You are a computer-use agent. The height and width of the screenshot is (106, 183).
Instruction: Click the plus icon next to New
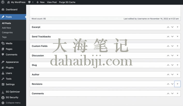click(x=37, y=2)
